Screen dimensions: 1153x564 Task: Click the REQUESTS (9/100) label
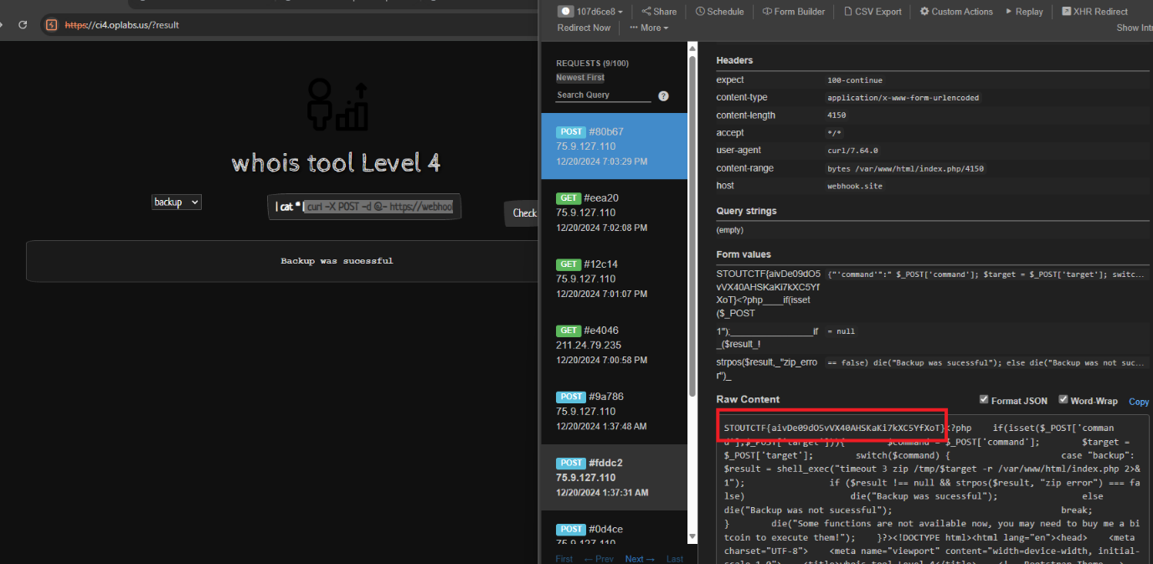[592, 64]
